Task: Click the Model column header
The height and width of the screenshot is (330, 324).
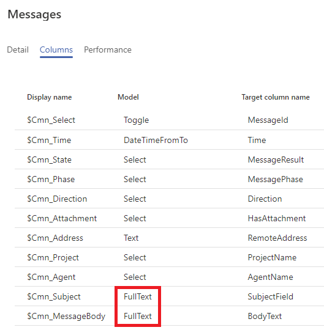Action: point(128,97)
